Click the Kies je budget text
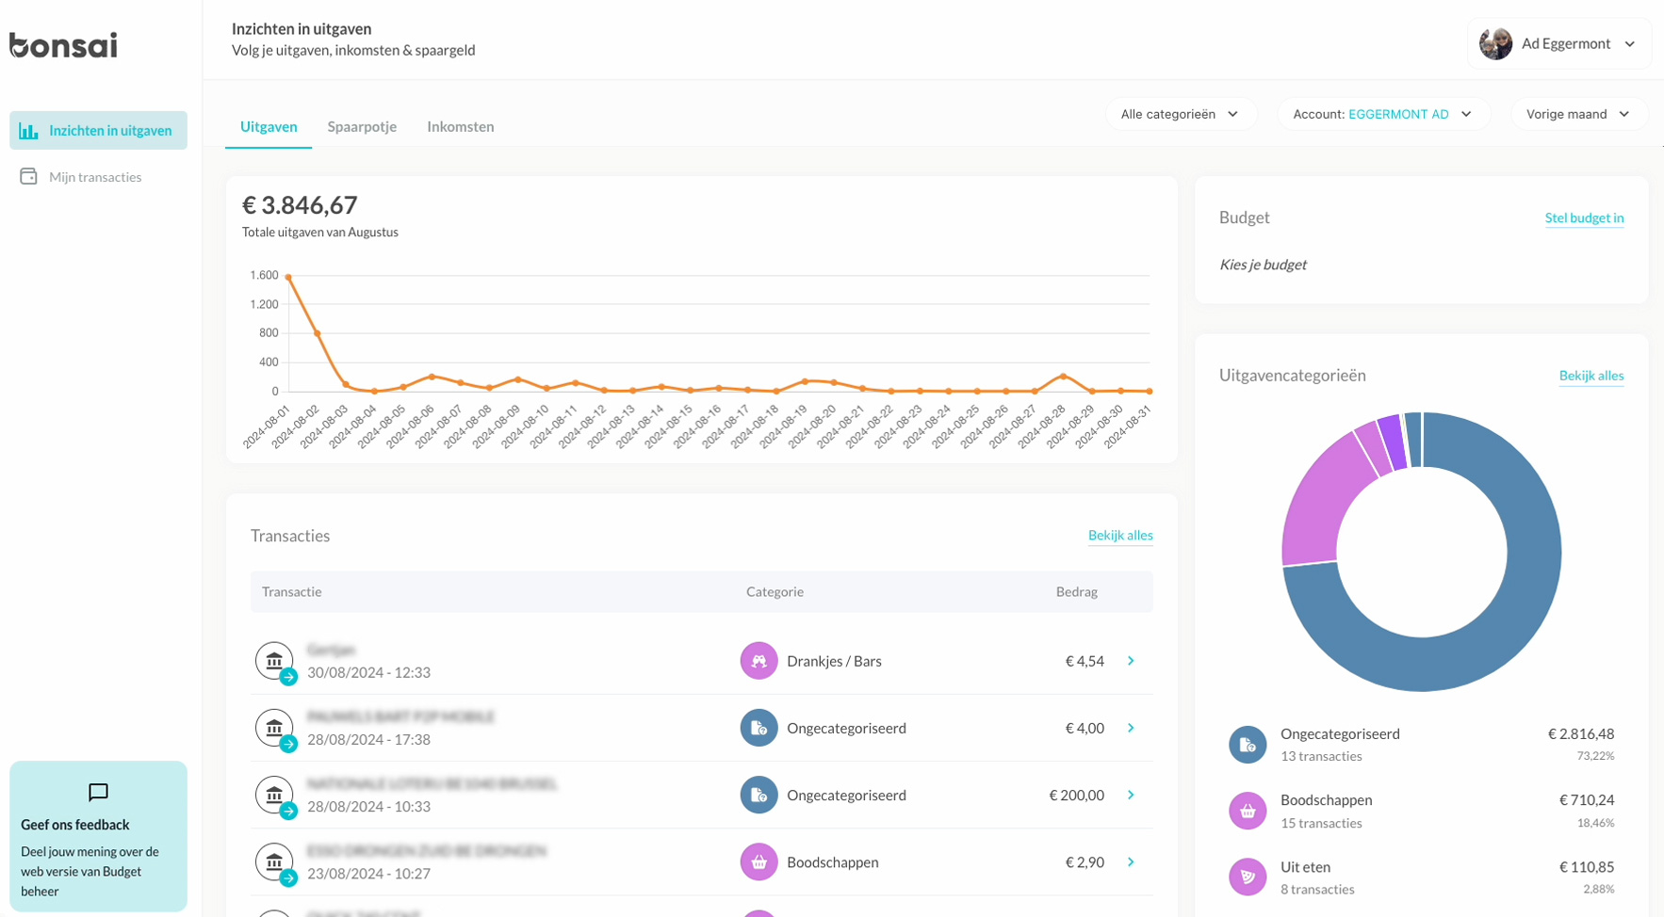 tap(1263, 265)
